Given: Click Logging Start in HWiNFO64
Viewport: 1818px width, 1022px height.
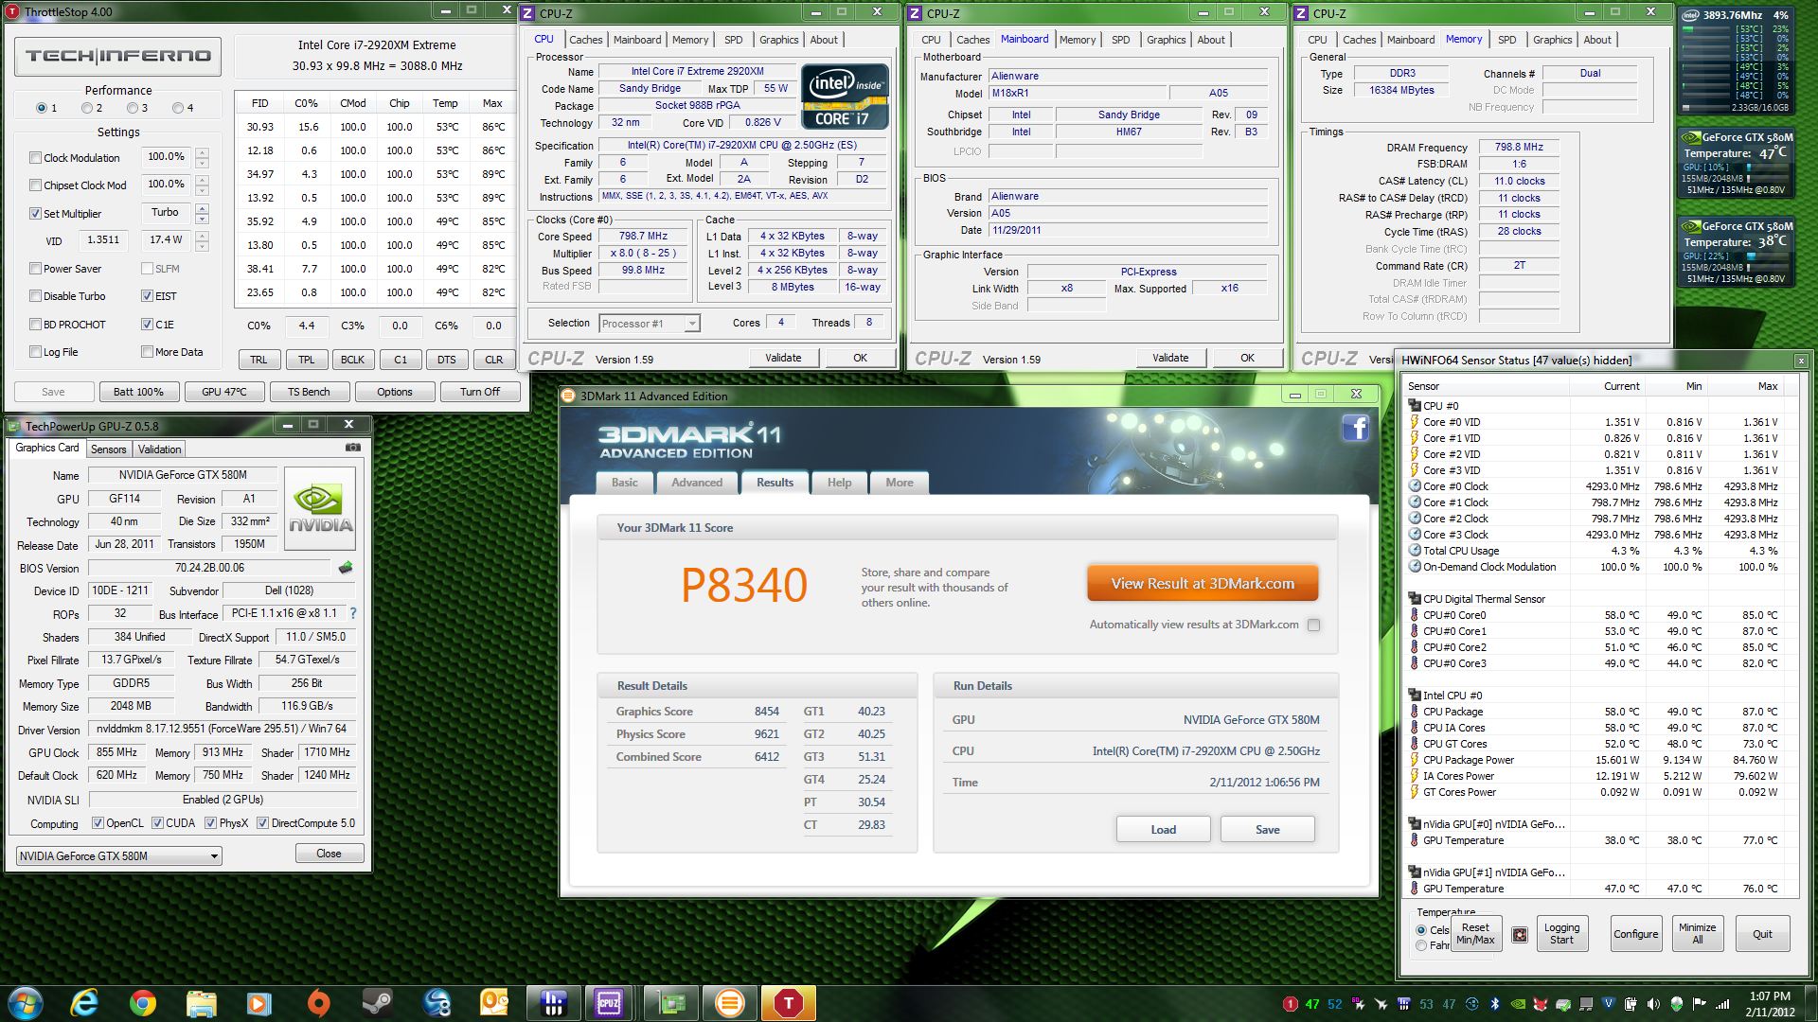Looking at the screenshot, I should pos(1561,934).
